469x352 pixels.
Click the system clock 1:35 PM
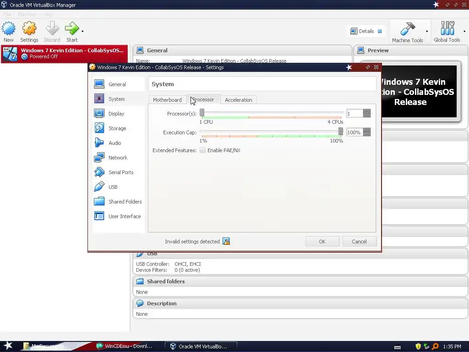pos(452,346)
